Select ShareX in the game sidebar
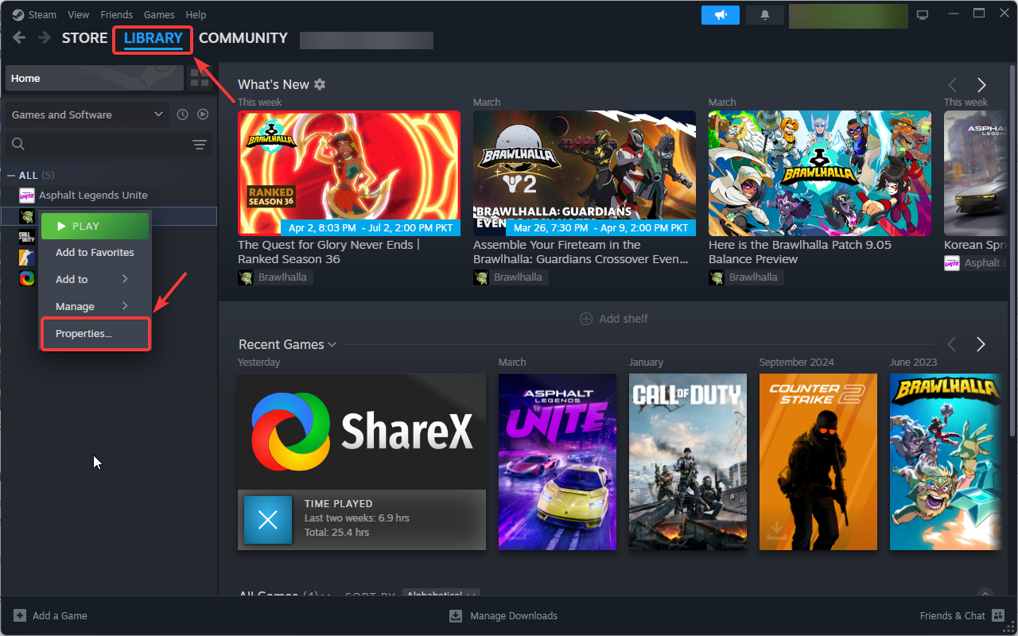Image resolution: width=1018 pixels, height=636 pixels. (27, 278)
